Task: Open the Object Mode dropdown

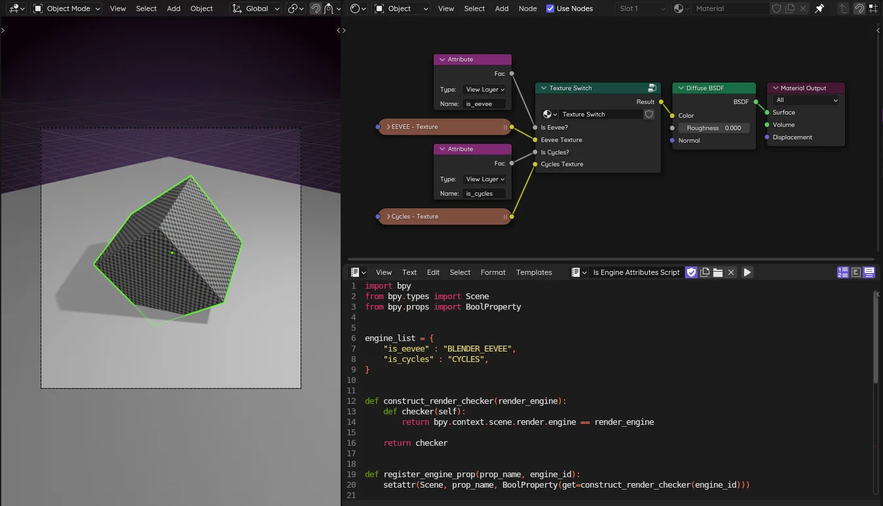Action: pyautogui.click(x=67, y=9)
